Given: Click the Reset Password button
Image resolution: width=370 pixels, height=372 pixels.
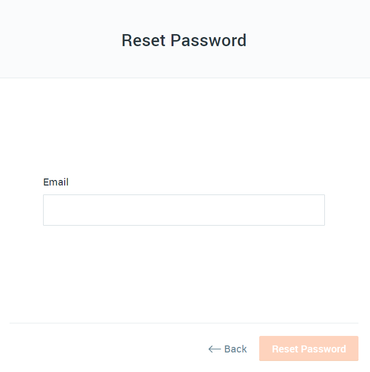Looking at the screenshot, I should coord(308,348).
